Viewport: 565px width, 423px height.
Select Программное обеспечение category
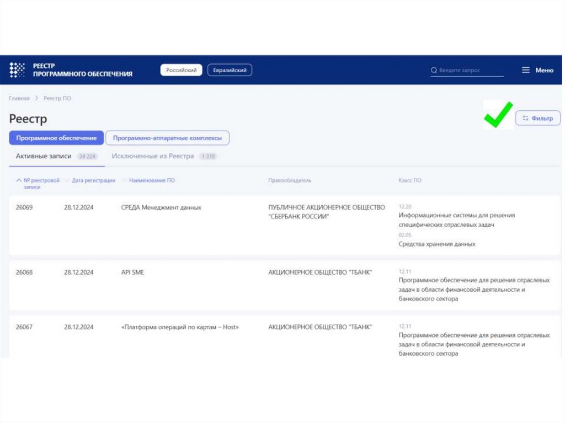pyautogui.click(x=56, y=138)
